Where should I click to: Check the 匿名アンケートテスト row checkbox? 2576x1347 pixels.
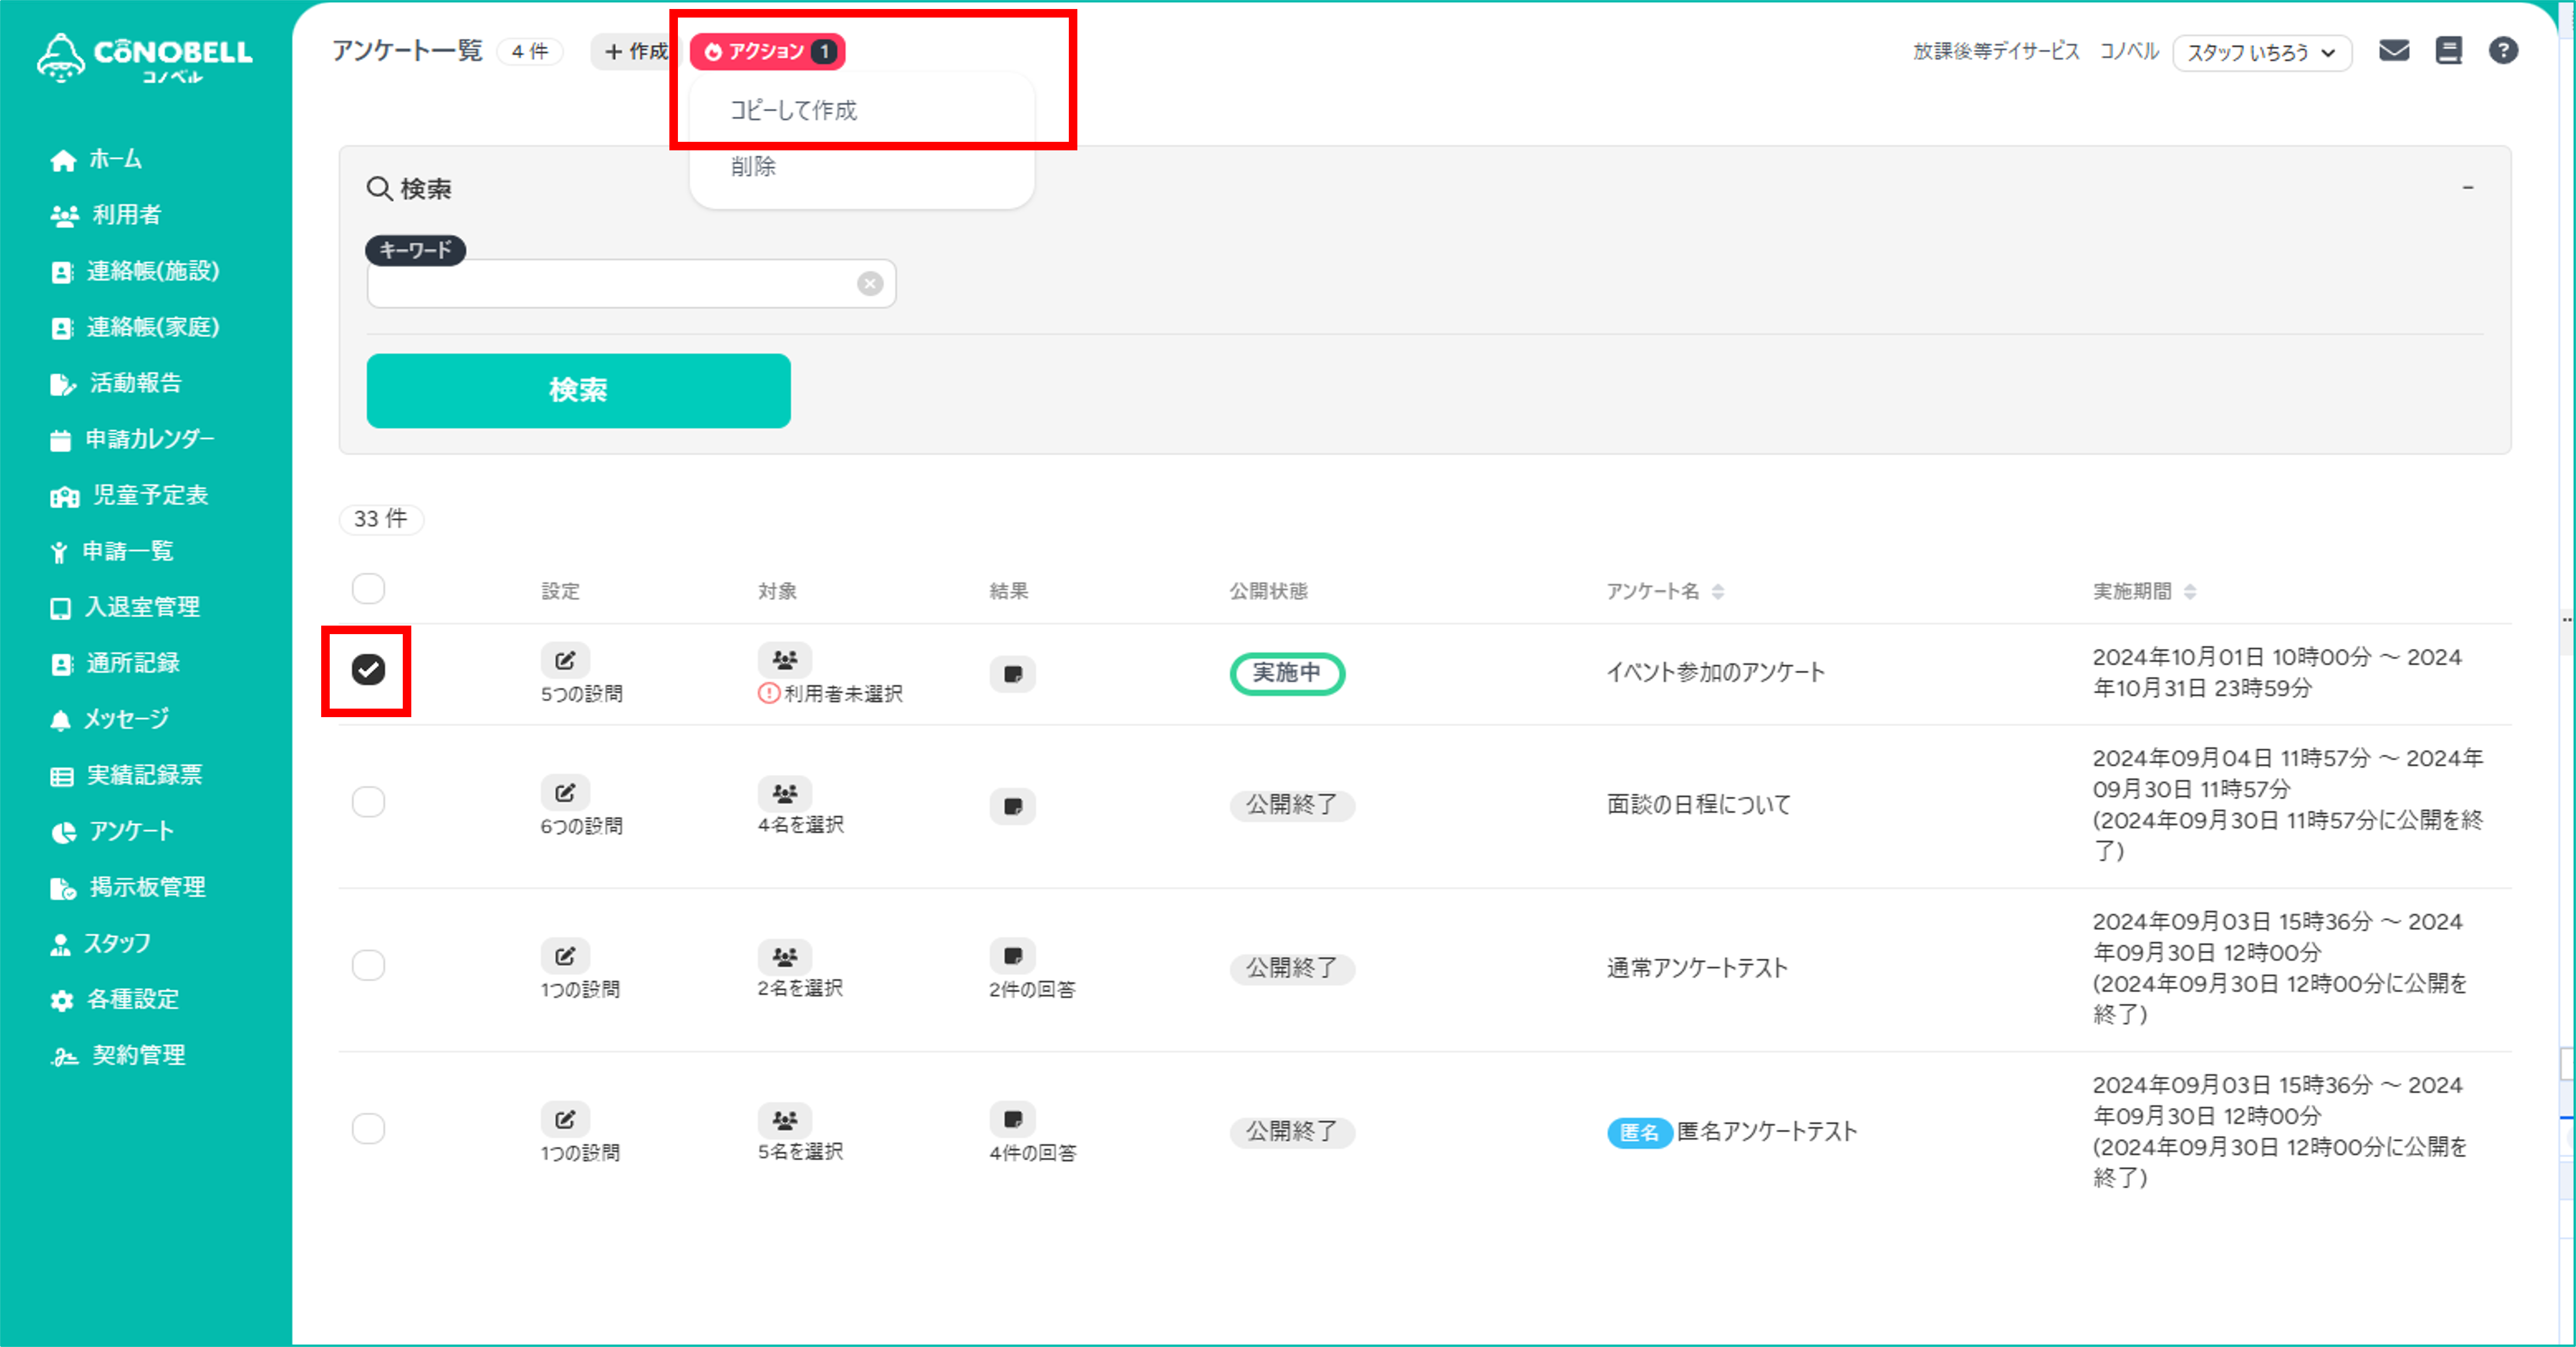coord(368,1129)
